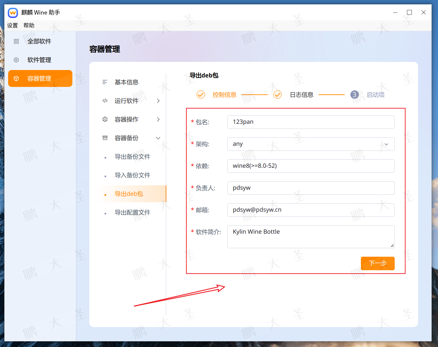The width and height of the screenshot is (438, 347).
Task: Select 导出配置文件 item
Action: coord(133,212)
